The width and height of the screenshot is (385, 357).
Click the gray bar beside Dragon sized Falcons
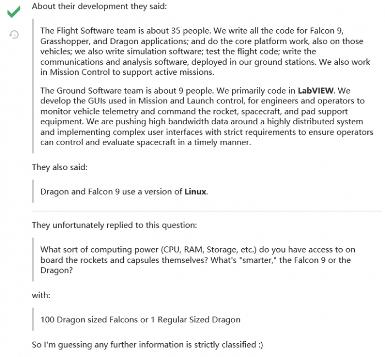[x=33, y=320]
